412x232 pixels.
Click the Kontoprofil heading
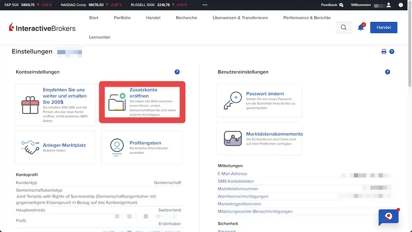pos(27,175)
